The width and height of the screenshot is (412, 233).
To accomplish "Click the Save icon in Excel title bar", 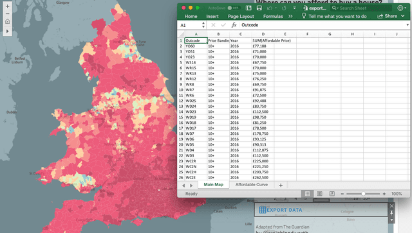I will (259, 8).
